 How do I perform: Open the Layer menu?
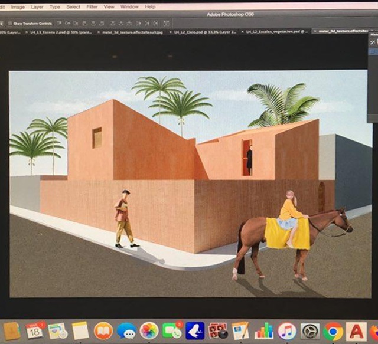coord(37,6)
